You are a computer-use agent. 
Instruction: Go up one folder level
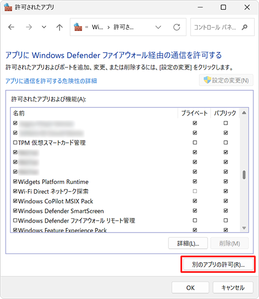[x=60, y=28]
